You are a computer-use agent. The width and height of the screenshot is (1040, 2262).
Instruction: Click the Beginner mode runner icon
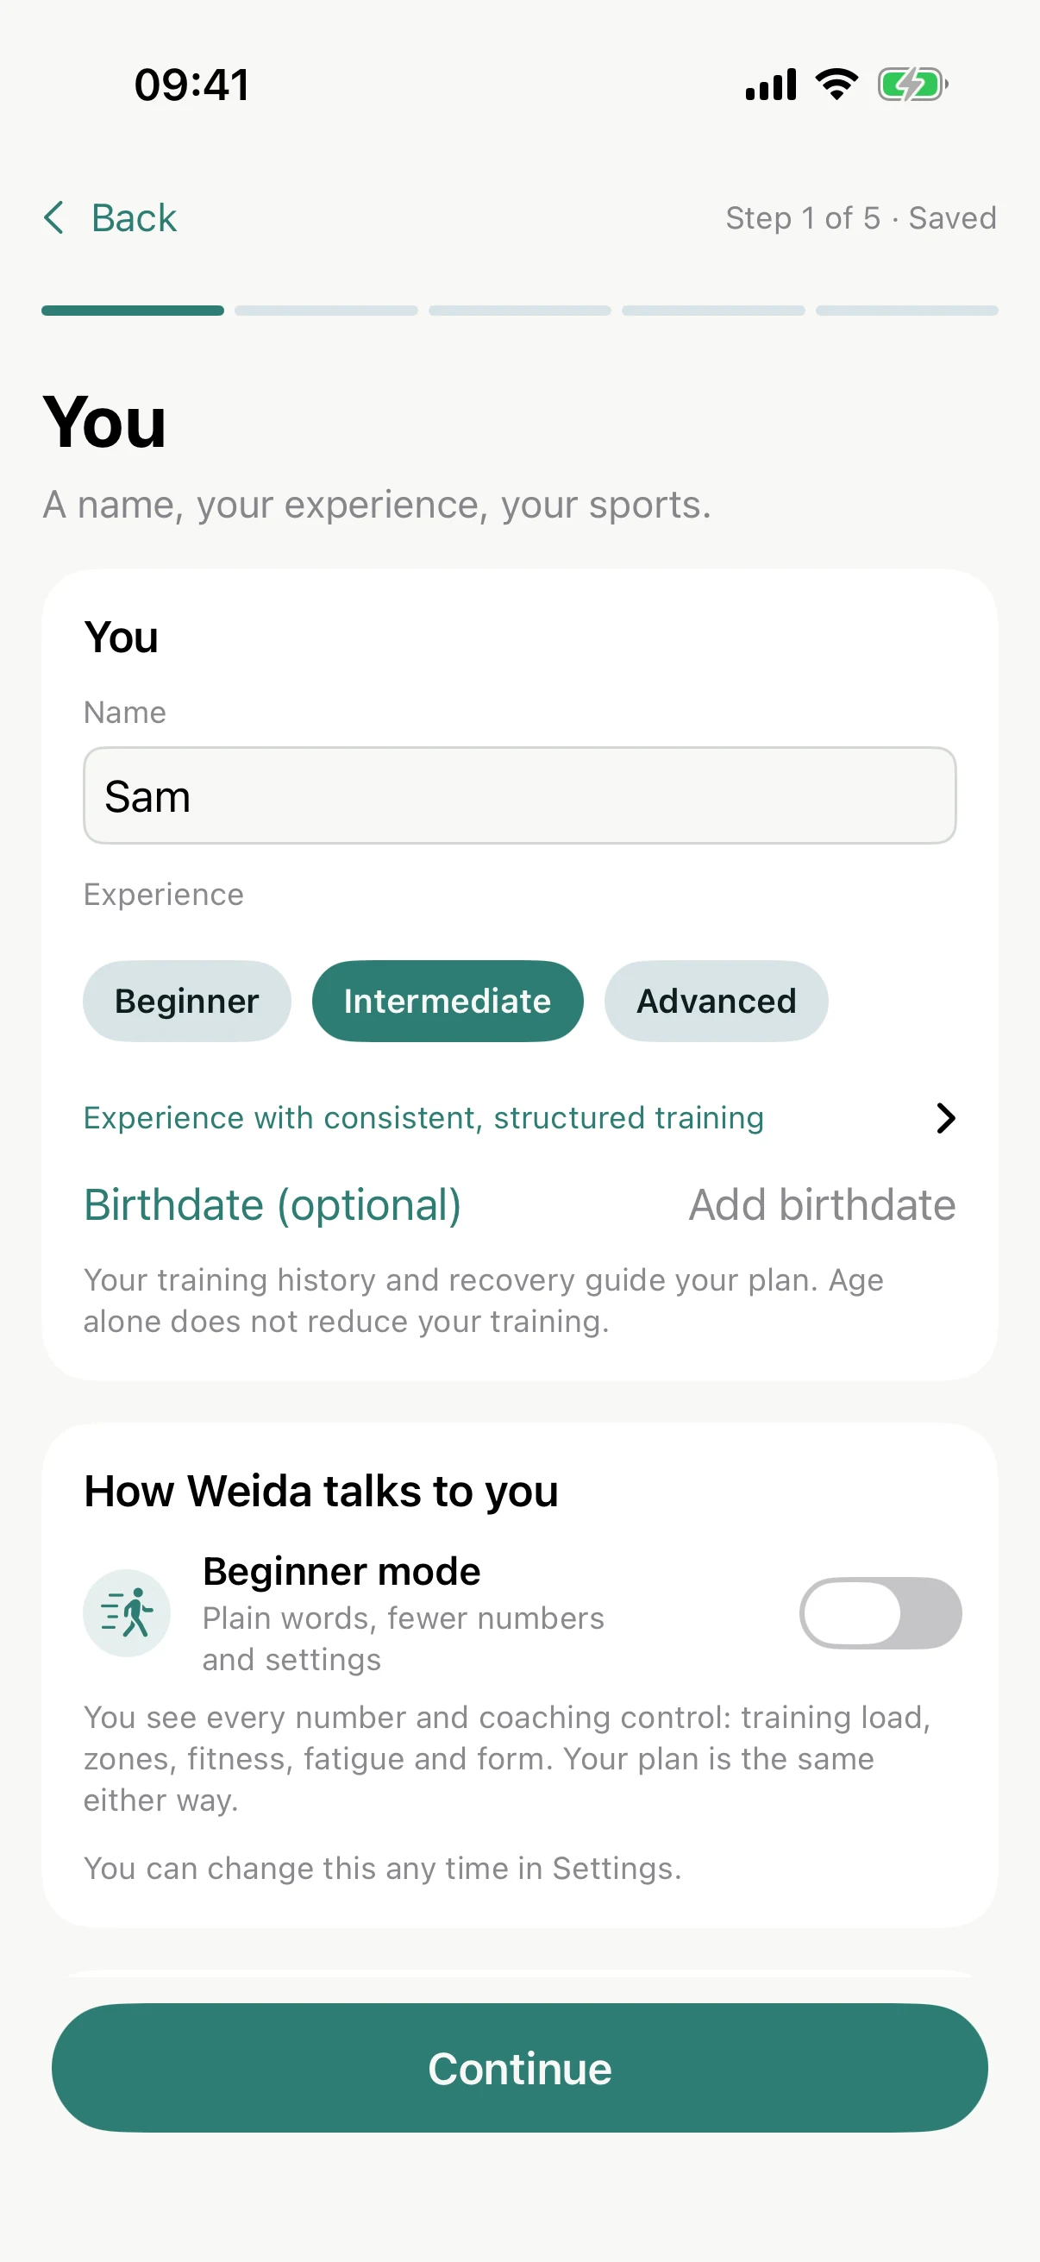click(x=128, y=1613)
